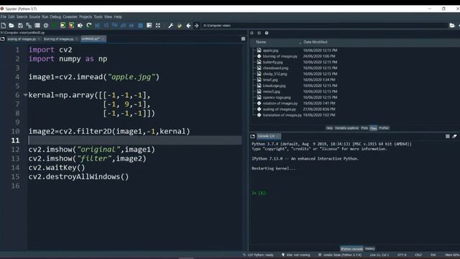Select opencv-logo.png in file list

[x=277, y=97]
